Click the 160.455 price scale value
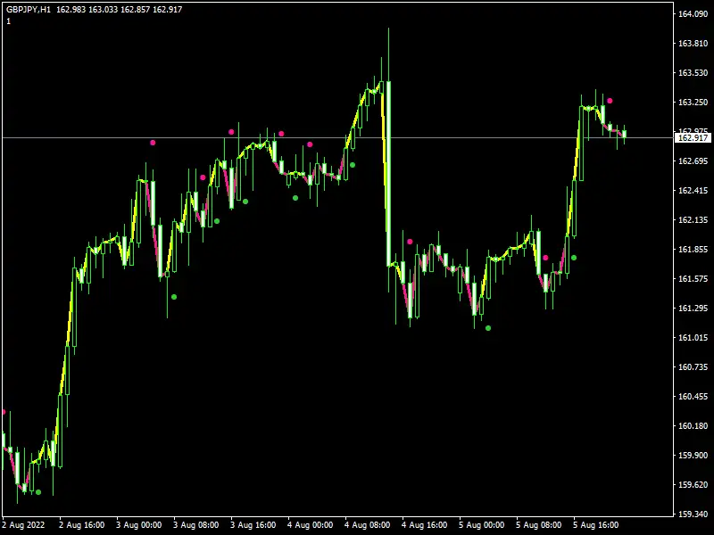 (x=693, y=397)
